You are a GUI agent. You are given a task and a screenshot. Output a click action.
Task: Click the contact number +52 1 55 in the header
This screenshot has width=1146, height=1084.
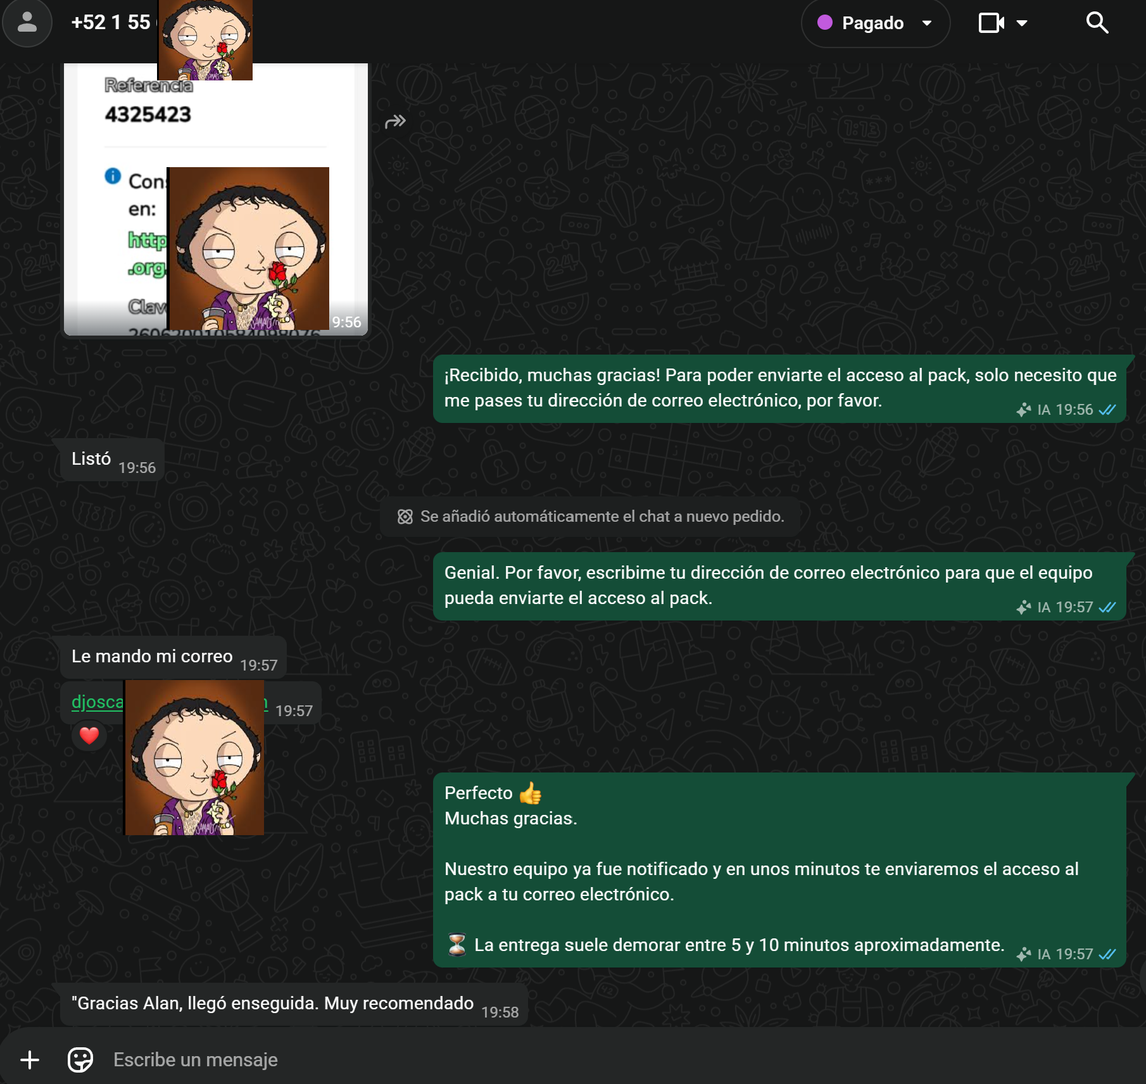click(111, 22)
